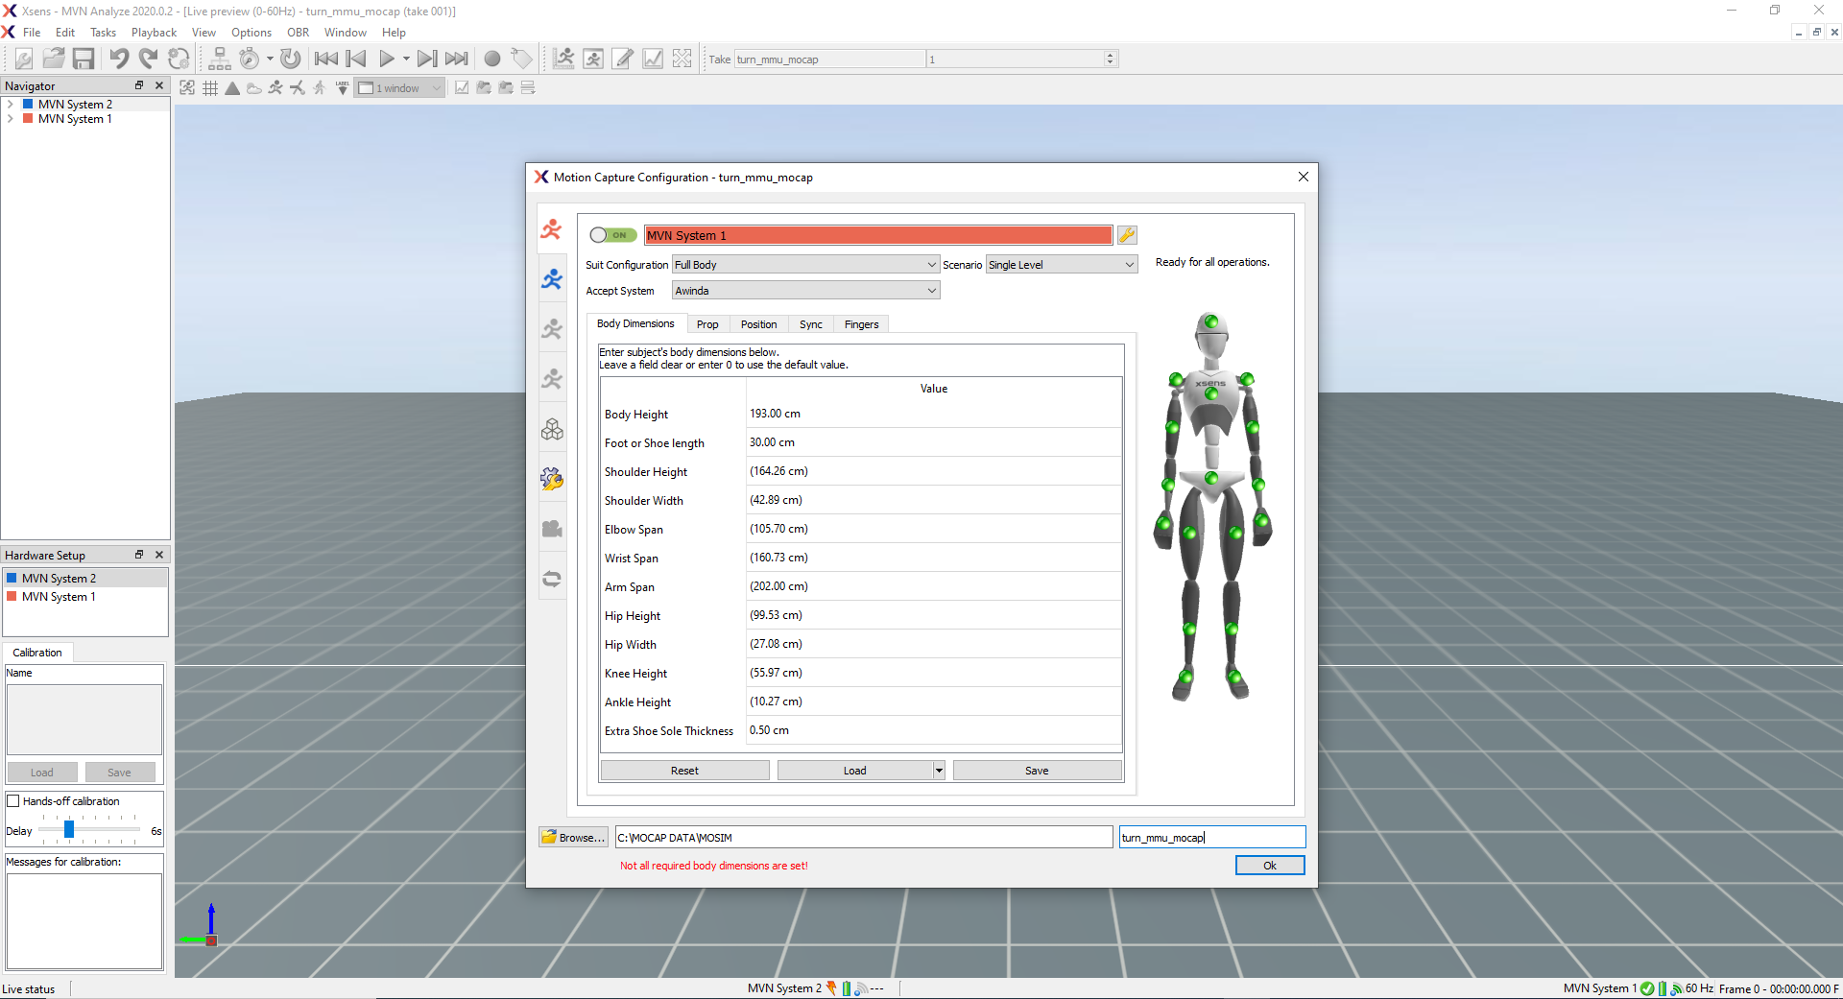Redo the last action
The height and width of the screenshot is (999, 1843).
click(x=149, y=59)
